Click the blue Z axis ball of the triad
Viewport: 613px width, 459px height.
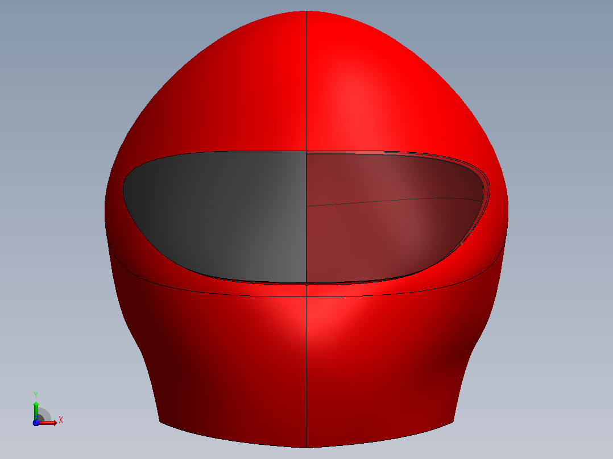click(x=36, y=423)
